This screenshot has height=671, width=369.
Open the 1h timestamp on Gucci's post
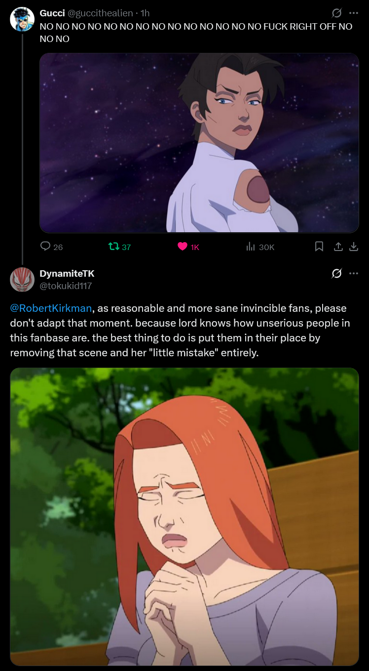(x=145, y=13)
